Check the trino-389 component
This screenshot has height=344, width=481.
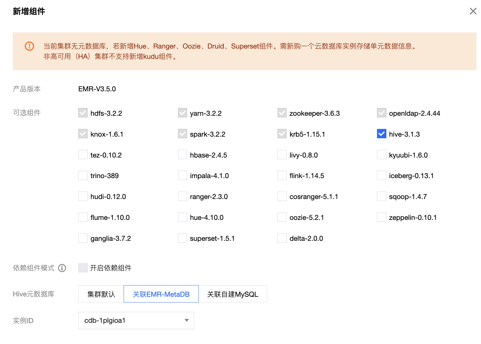(x=83, y=176)
